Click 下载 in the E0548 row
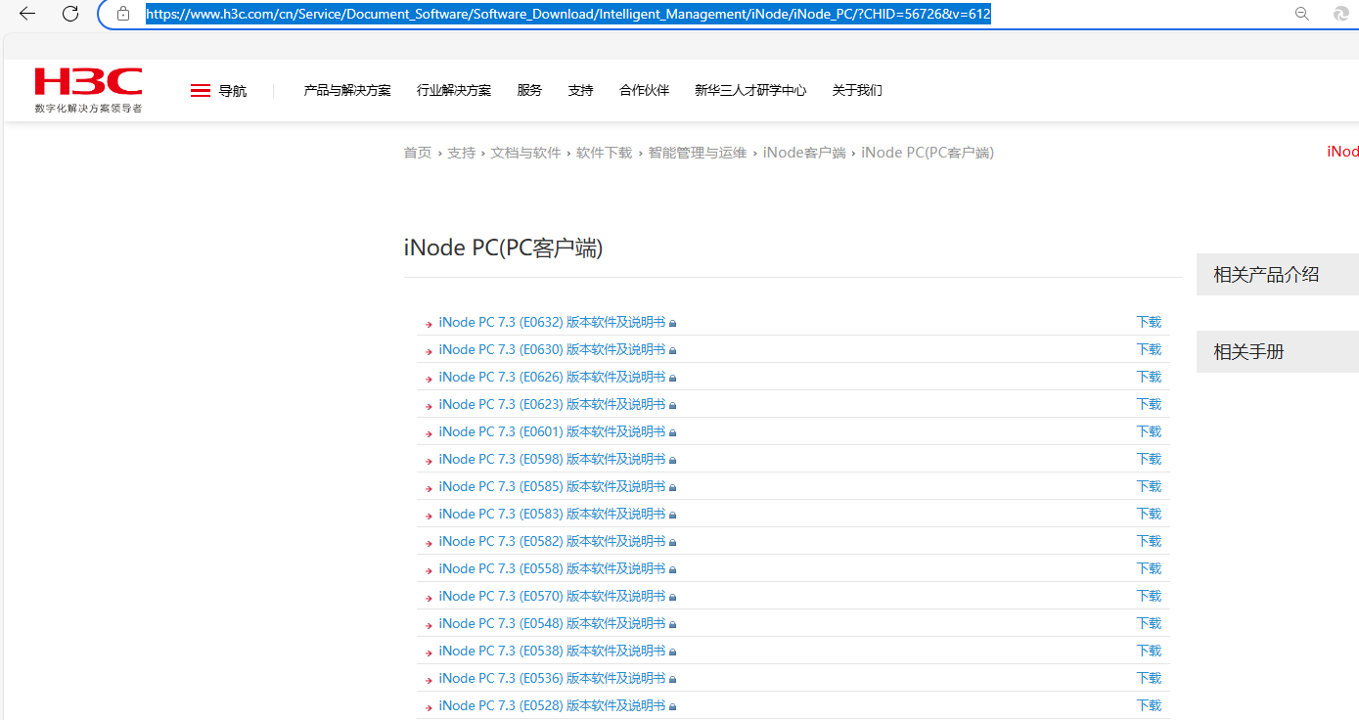This screenshot has width=1359, height=720. [x=1149, y=623]
